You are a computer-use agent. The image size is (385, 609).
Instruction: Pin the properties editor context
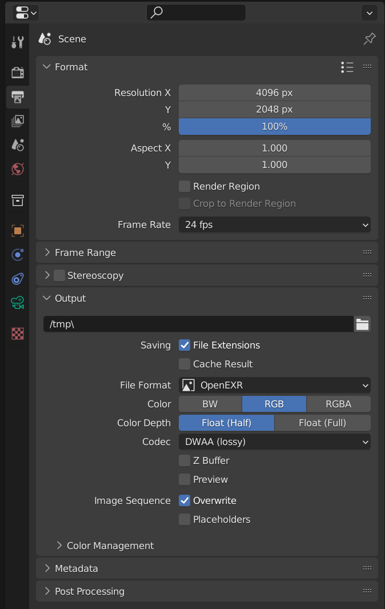pyautogui.click(x=370, y=39)
